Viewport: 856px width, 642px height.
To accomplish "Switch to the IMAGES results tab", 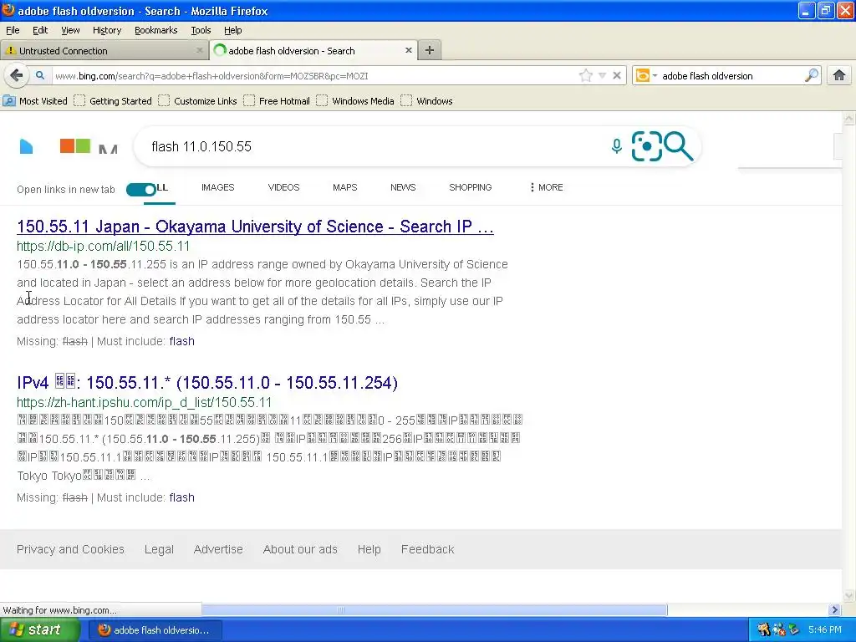I will [217, 187].
